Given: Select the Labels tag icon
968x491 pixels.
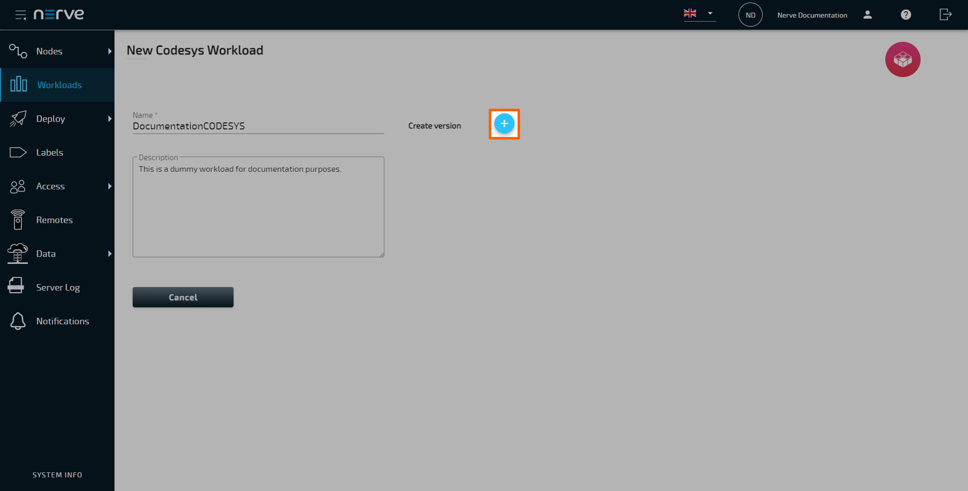Looking at the screenshot, I should click(18, 152).
